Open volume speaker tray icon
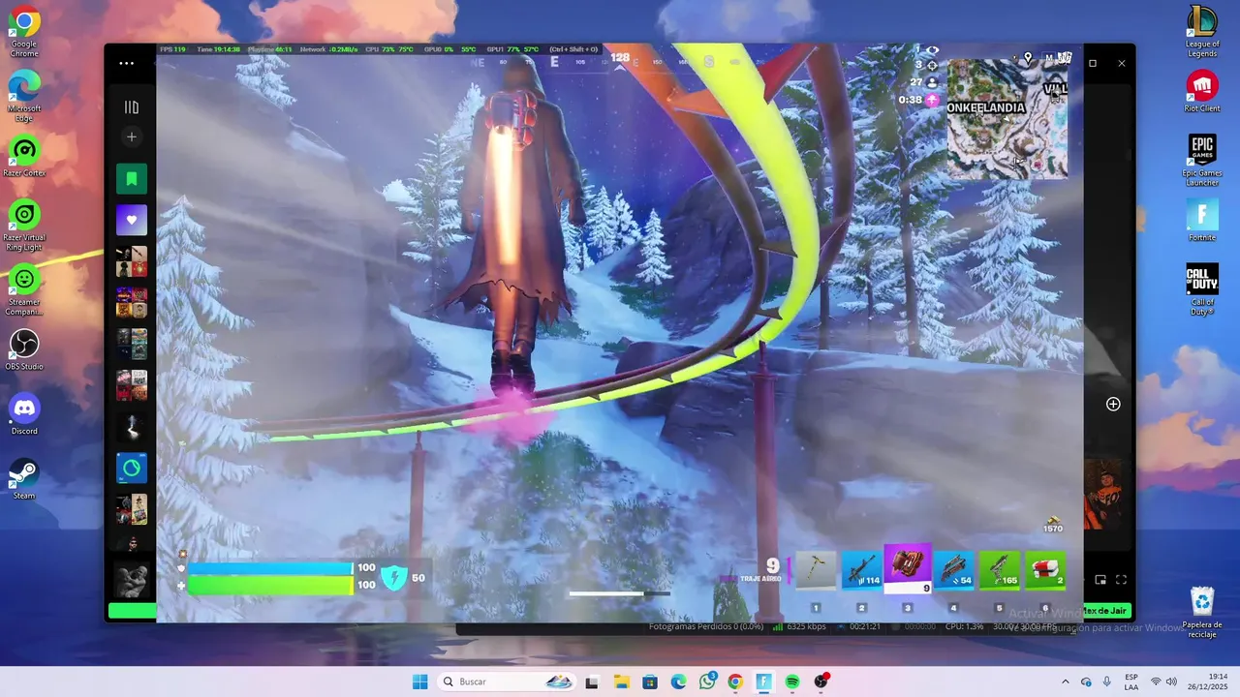The height and width of the screenshot is (697, 1240). pos(1171,682)
